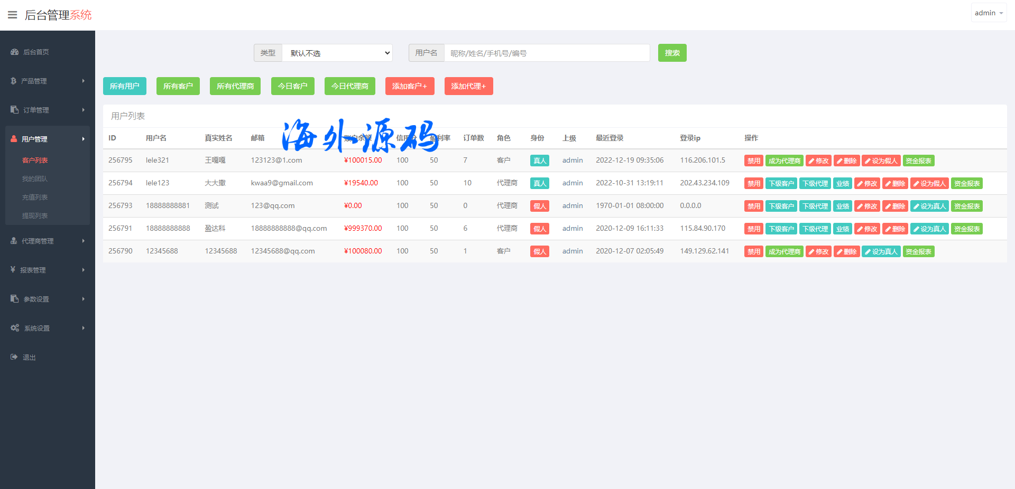
Task: Expand the 参数设置 sidebar menu arrow
Action: (83, 299)
